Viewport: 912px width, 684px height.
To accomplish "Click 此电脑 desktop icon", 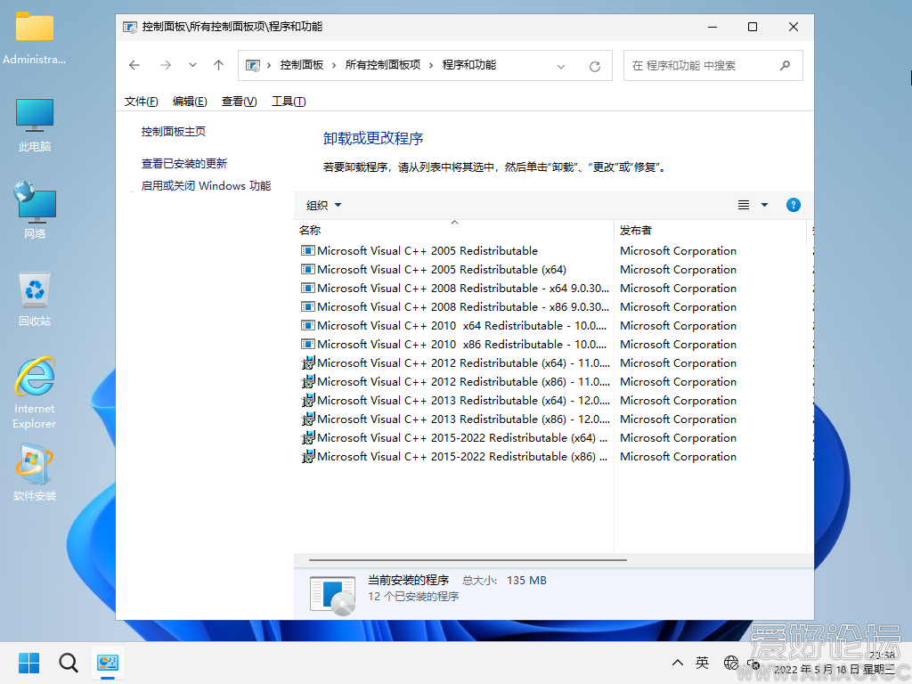I will [35, 115].
